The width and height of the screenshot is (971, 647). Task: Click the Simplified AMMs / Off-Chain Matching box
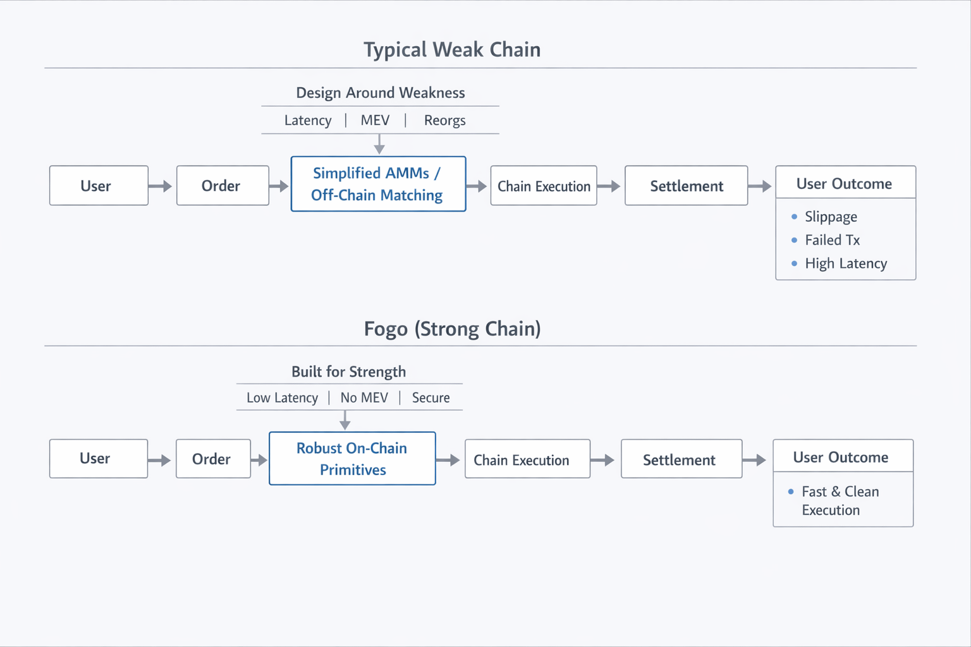(378, 184)
